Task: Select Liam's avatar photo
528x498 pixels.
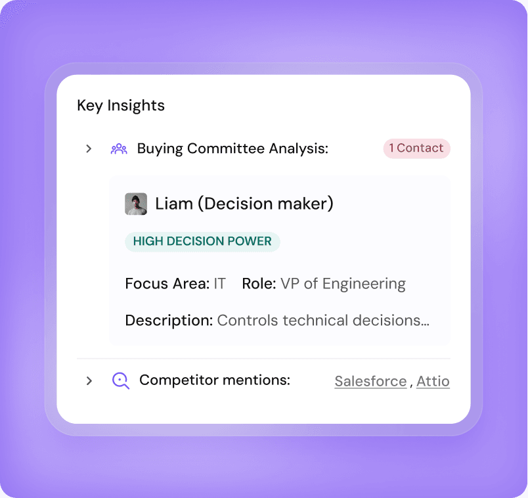Action: (136, 204)
